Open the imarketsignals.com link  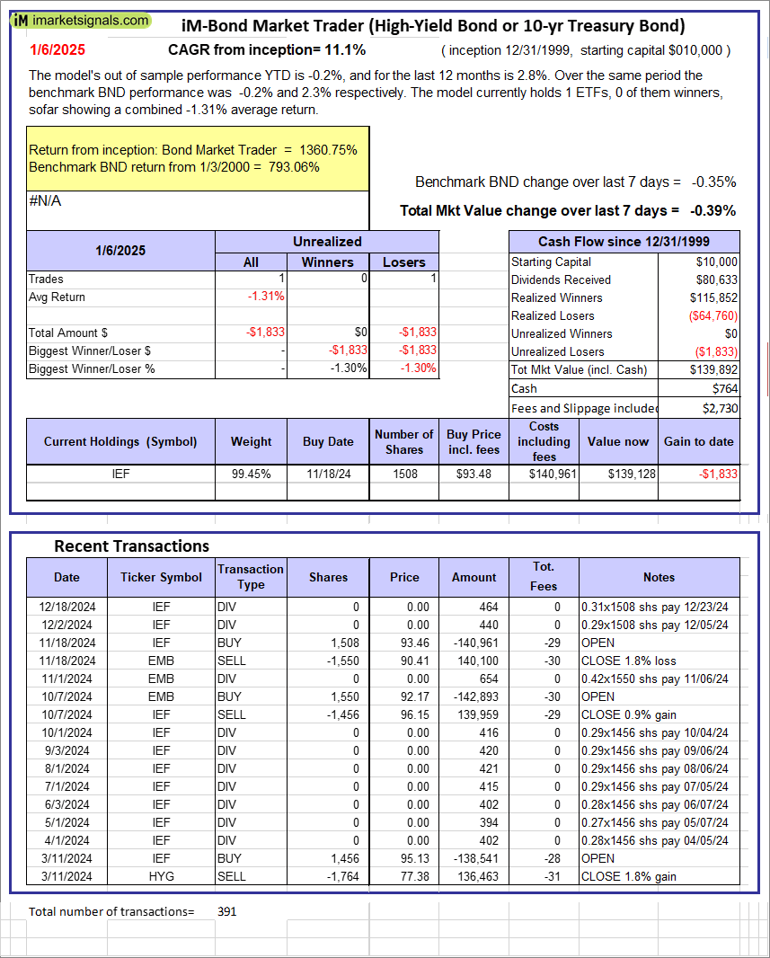(88, 21)
